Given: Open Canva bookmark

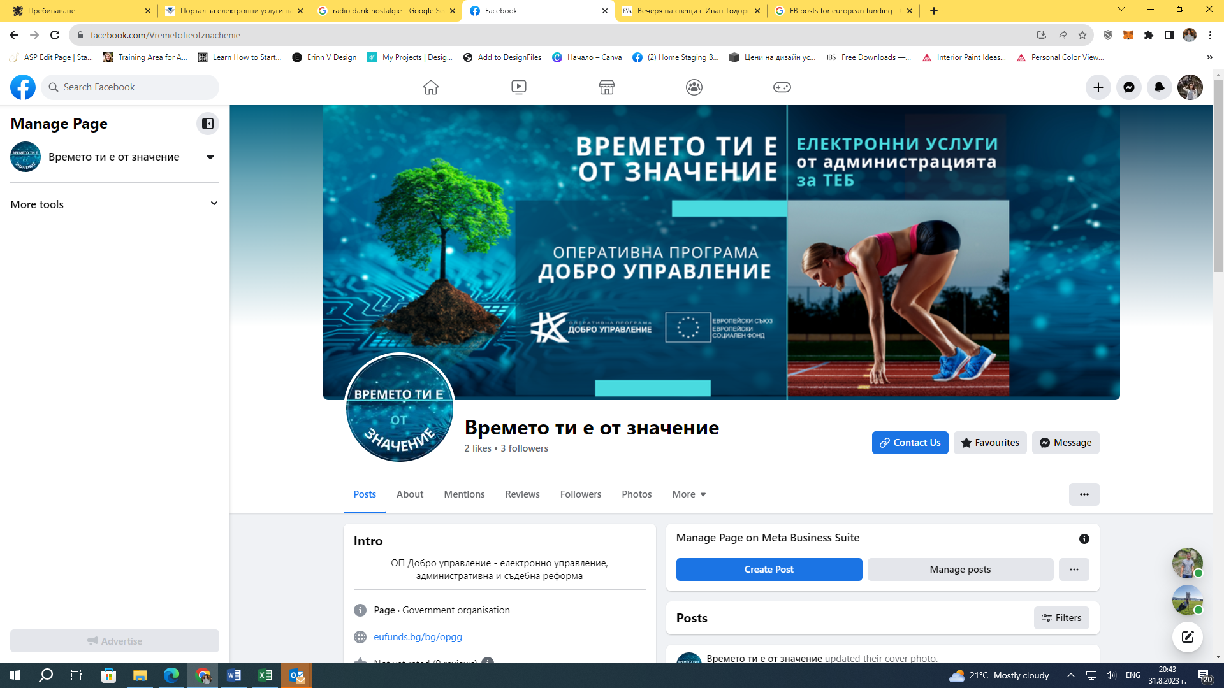Looking at the screenshot, I should click(587, 57).
